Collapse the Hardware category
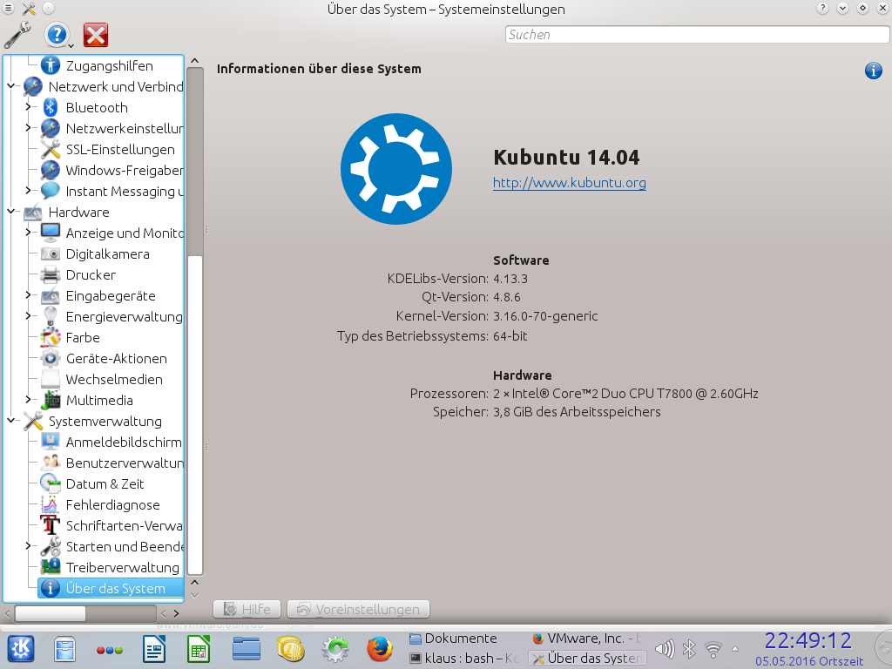This screenshot has width=892, height=669. coord(11,212)
